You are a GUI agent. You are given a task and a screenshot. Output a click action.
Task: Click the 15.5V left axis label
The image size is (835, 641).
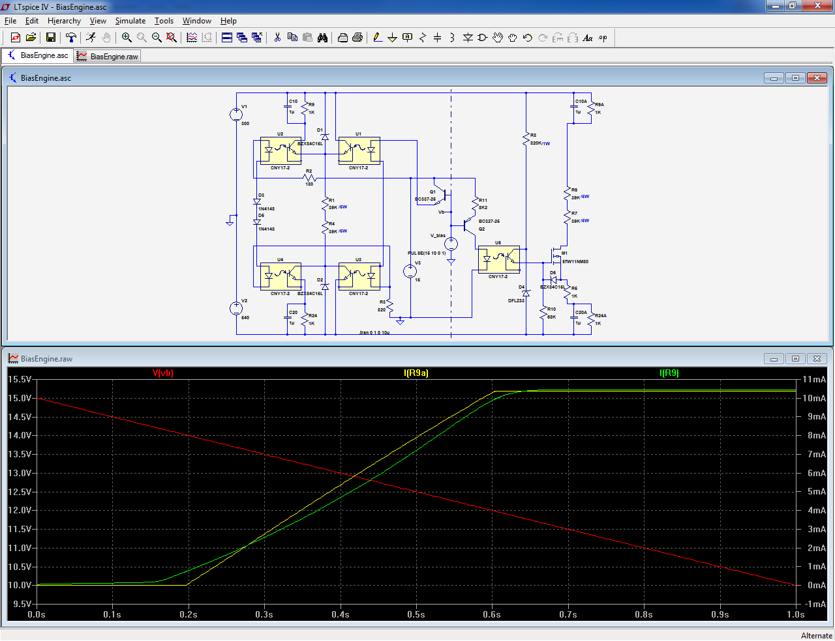[x=19, y=379]
